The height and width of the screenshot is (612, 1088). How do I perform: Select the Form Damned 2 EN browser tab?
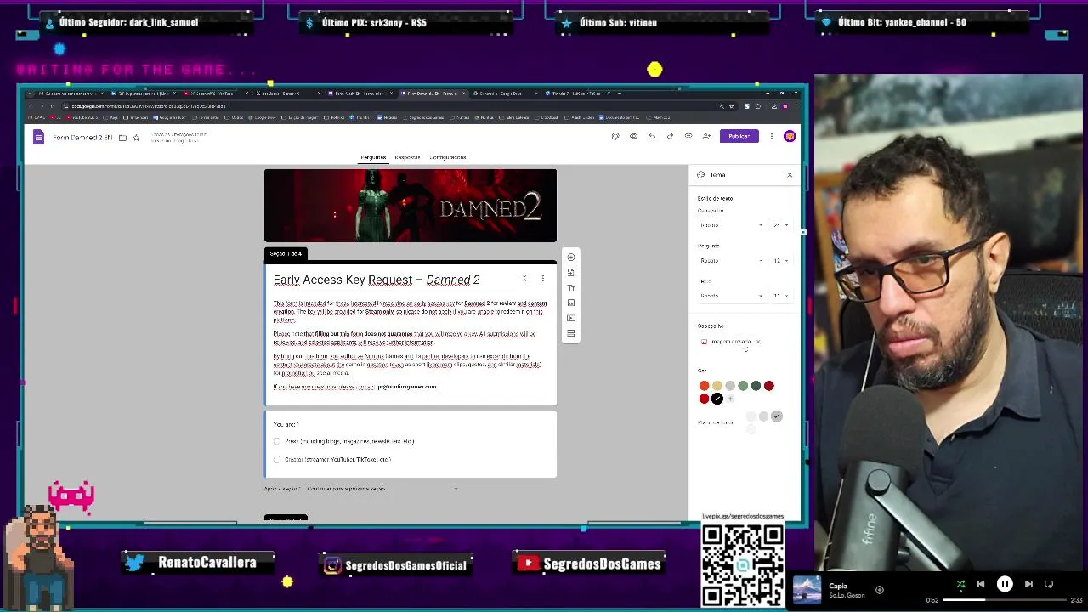(x=433, y=93)
